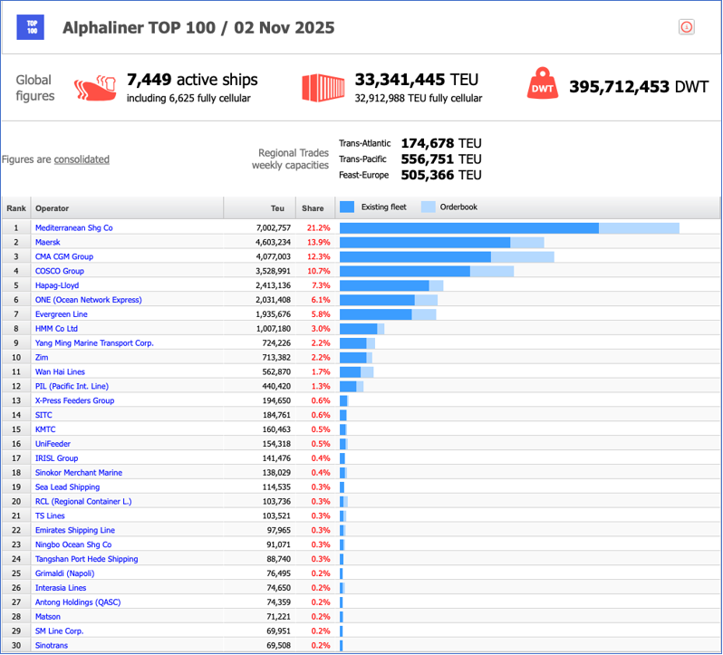Open the Hapag-Lloyd operator page
723x655 pixels.
(x=56, y=285)
